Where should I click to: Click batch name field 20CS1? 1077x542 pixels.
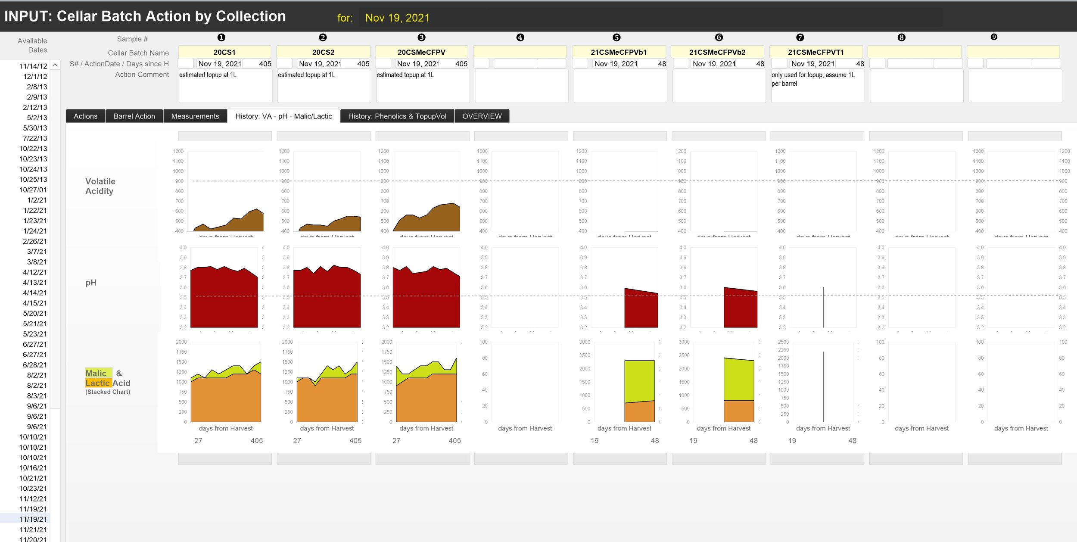pos(224,52)
